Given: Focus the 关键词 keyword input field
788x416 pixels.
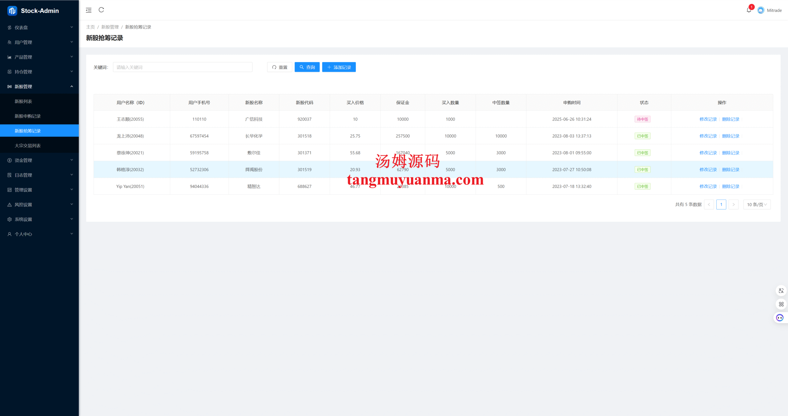Looking at the screenshot, I should point(183,67).
